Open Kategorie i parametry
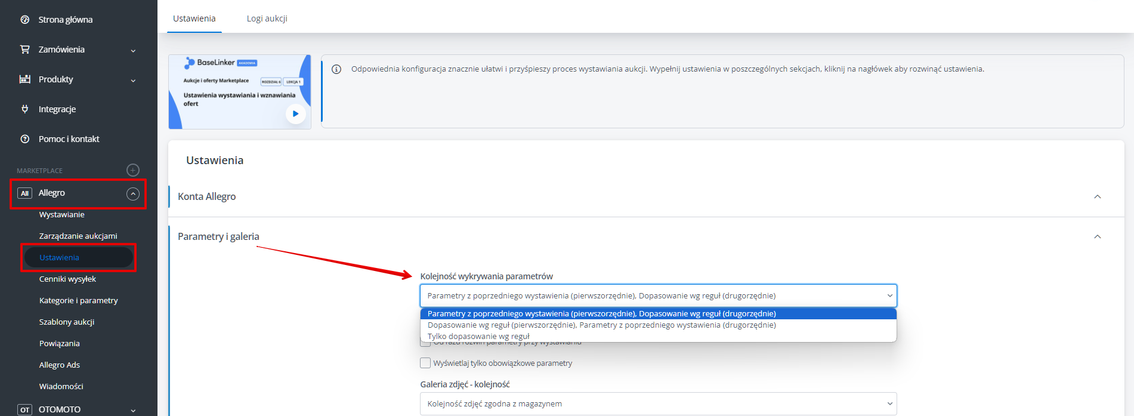The height and width of the screenshot is (416, 1134). 79,300
